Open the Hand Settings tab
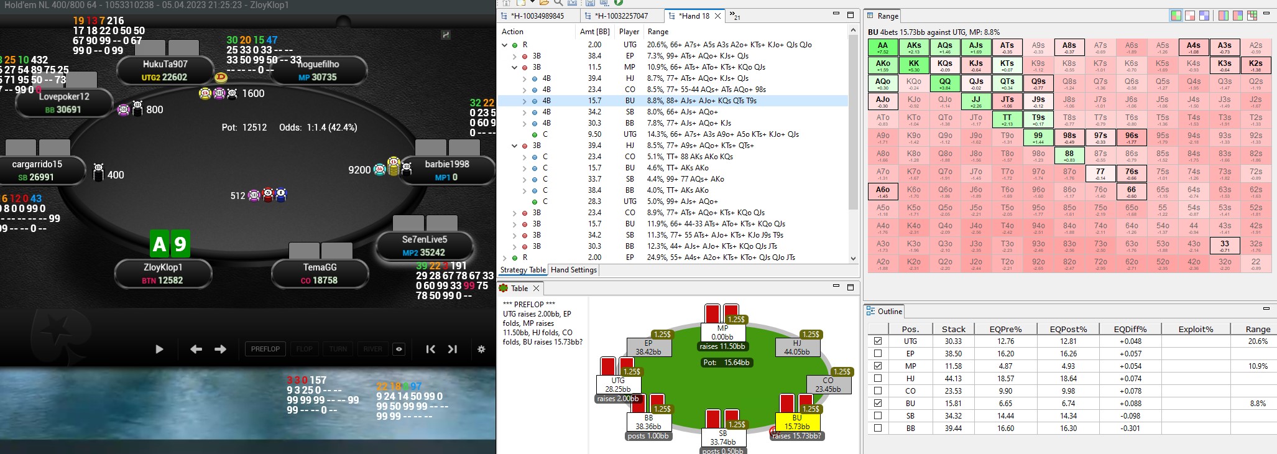This screenshot has height=454, width=1277. pyautogui.click(x=574, y=270)
